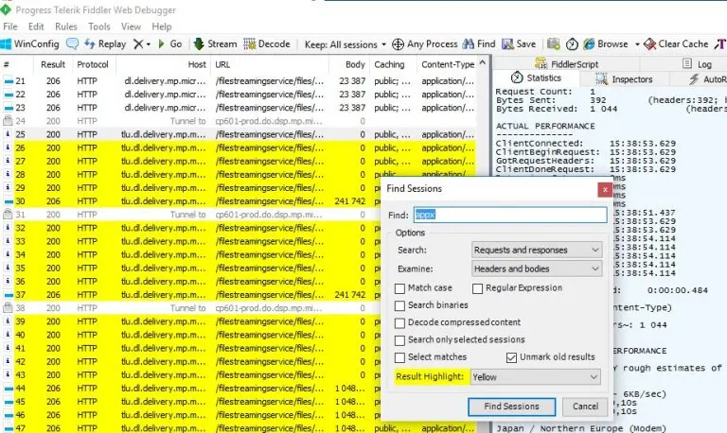Viewport: 727px width, 433px height.
Task: Select session row 21
Action: coord(239,81)
